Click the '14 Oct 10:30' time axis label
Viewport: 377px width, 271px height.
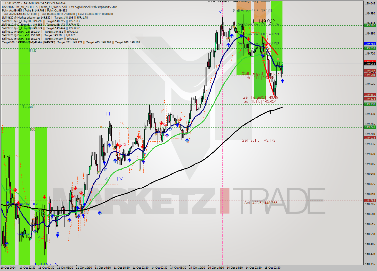click(197, 268)
